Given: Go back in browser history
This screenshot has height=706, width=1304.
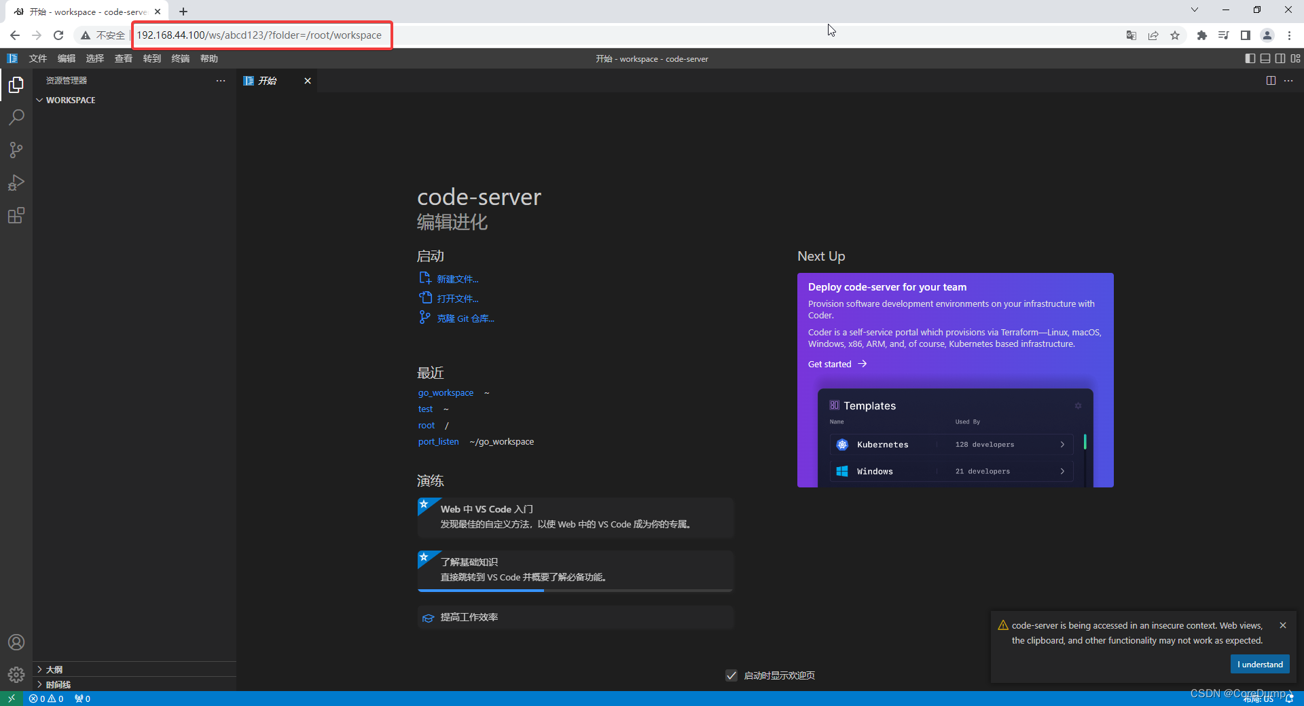Looking at the screenshot, I should tap(15, 35).
